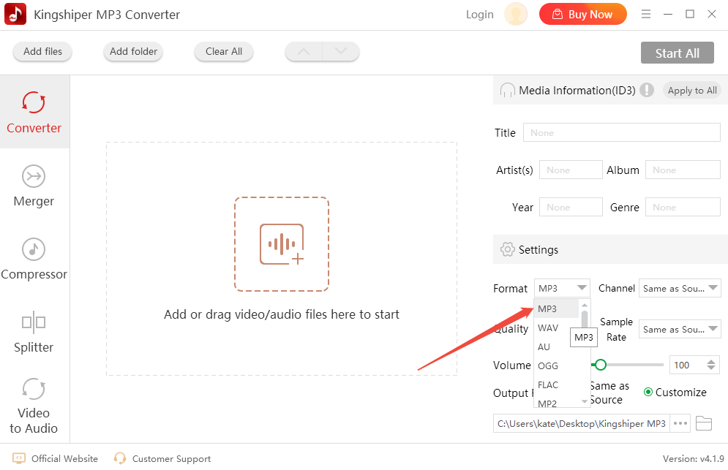Click the Login link
Screen dimensions: 728x470
pyautogui.click(x=480, y=15)
